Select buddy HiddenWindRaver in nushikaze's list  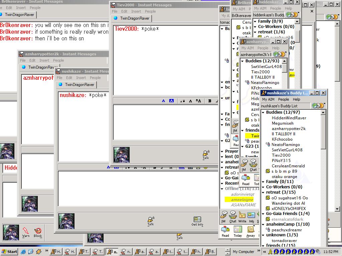[289, 118]
